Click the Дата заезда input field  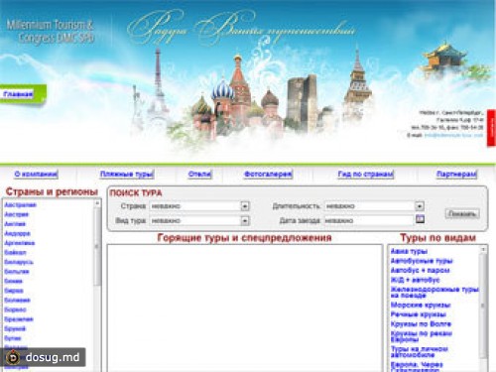[369, 220]
